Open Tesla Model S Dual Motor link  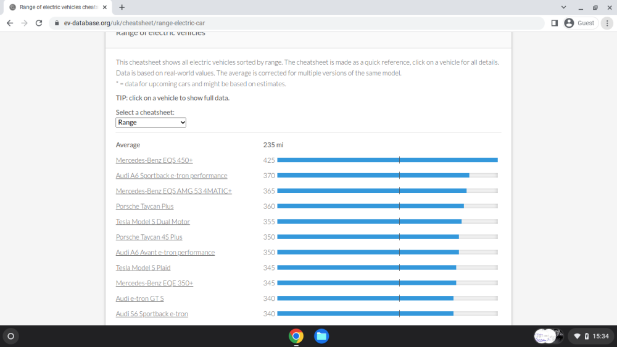[152, 222]
